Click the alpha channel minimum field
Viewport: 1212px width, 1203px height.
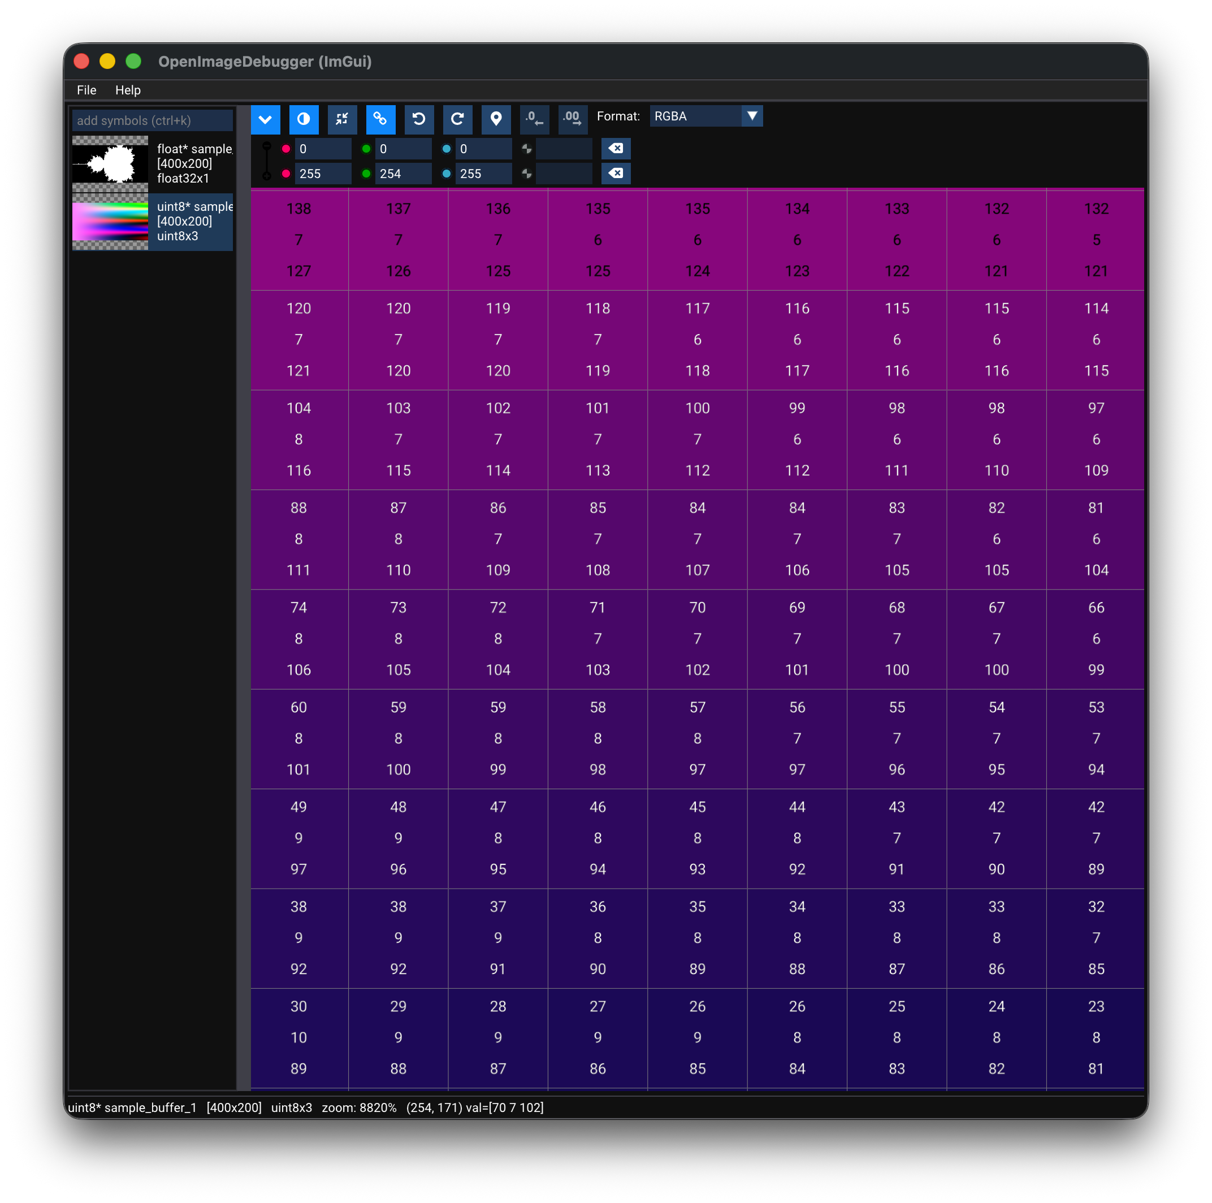(564, 149)
